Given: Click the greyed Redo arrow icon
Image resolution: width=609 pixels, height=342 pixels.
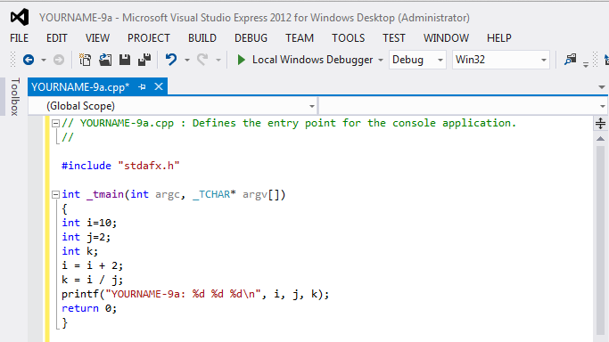Looking at the screenshot, I should (x=202, y=60).
